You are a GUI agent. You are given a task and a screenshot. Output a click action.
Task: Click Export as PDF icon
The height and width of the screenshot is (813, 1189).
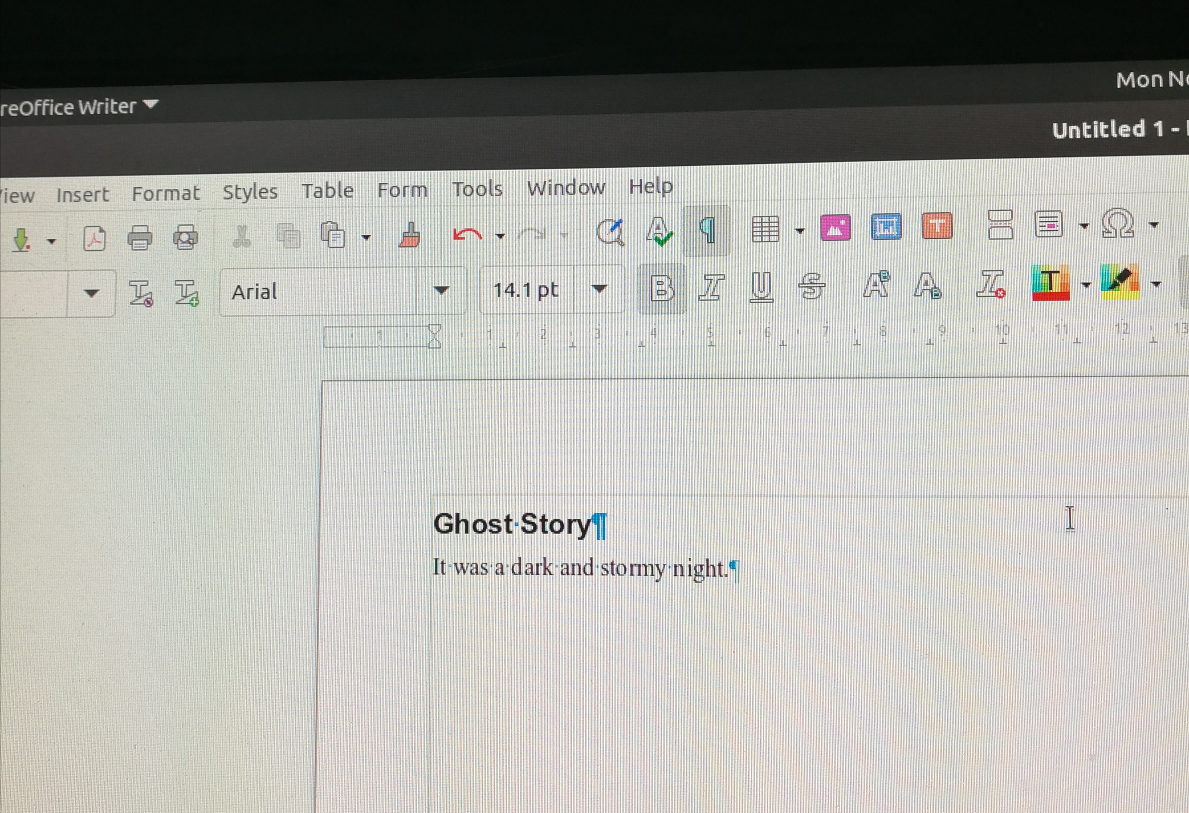tap(95, 238)
